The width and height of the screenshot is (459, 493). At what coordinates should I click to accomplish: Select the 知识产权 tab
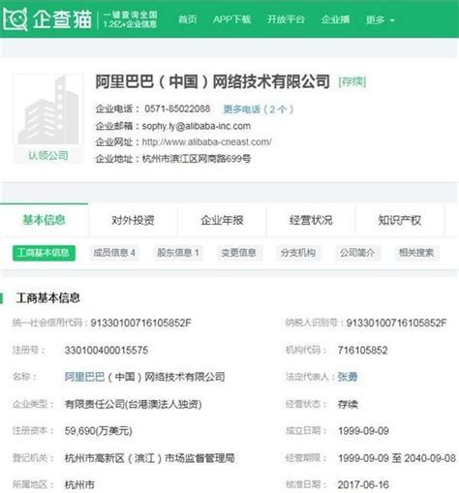pos(400,220)
